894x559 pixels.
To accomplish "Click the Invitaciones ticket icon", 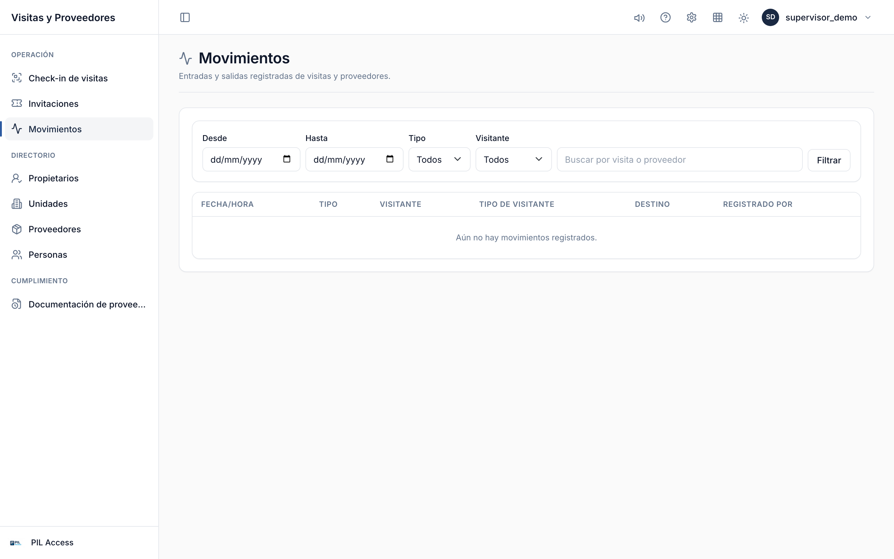I will (x=17, y=103).
